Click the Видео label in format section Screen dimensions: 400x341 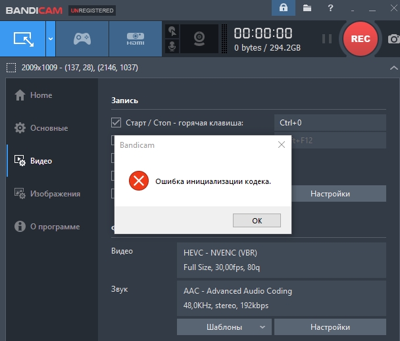[x=122, y=251]
